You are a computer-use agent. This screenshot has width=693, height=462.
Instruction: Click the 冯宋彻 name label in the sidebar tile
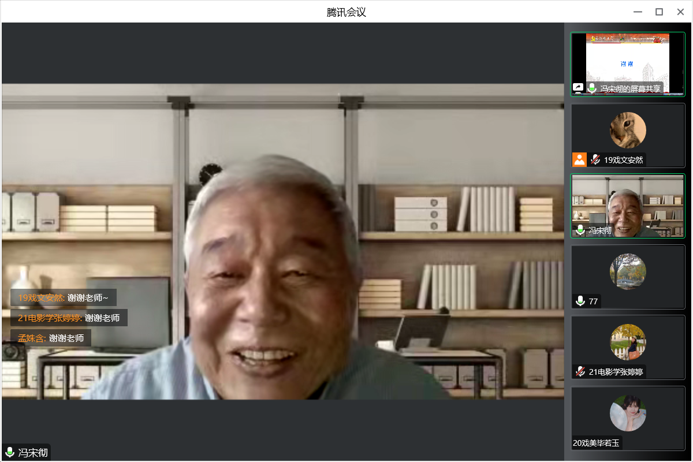click(600, 230)
